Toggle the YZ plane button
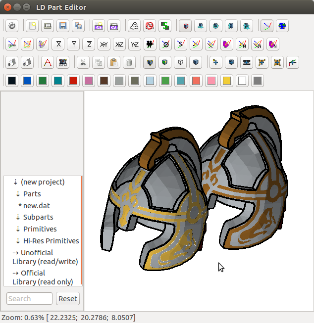Viewport: 314px width, 323px height. coord(135,44)
